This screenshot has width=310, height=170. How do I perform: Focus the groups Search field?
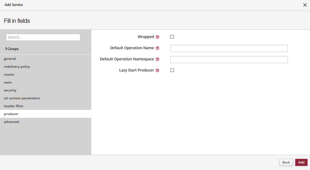pos(43,37)
